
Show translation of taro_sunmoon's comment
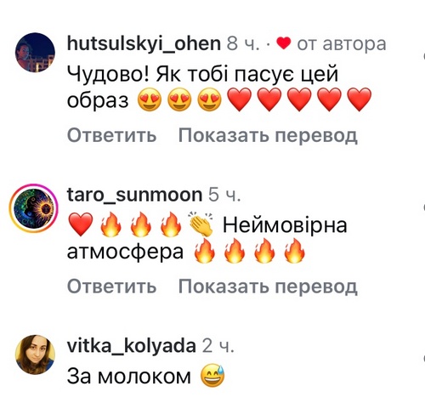point(268,286)
